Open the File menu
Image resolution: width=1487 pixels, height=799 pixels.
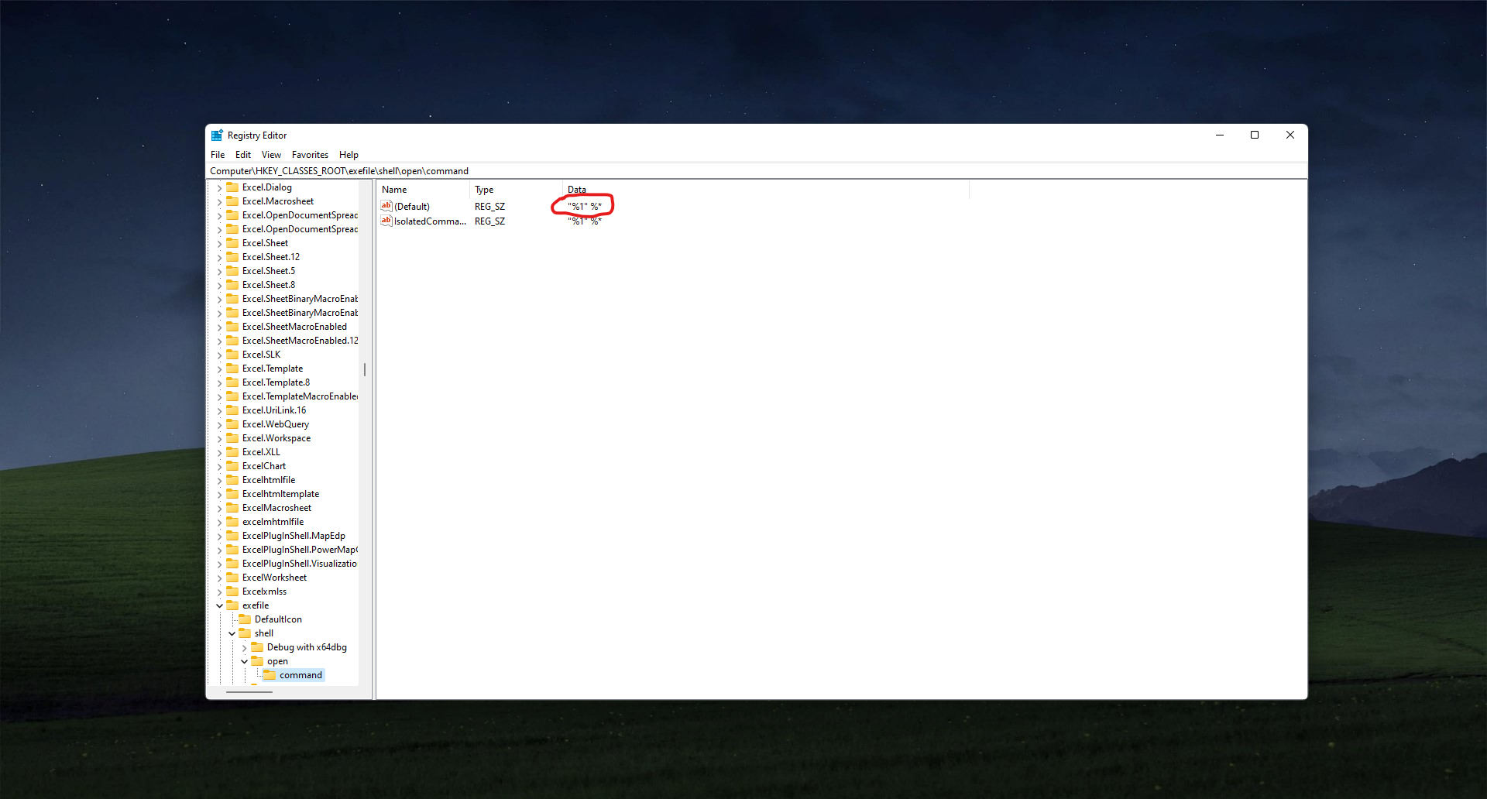pyautogui.click(x=218, y=155)
